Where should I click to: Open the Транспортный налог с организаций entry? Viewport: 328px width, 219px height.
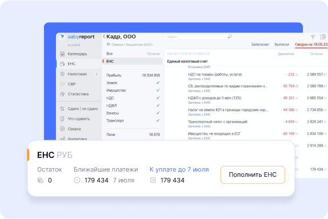click(218, 121)
